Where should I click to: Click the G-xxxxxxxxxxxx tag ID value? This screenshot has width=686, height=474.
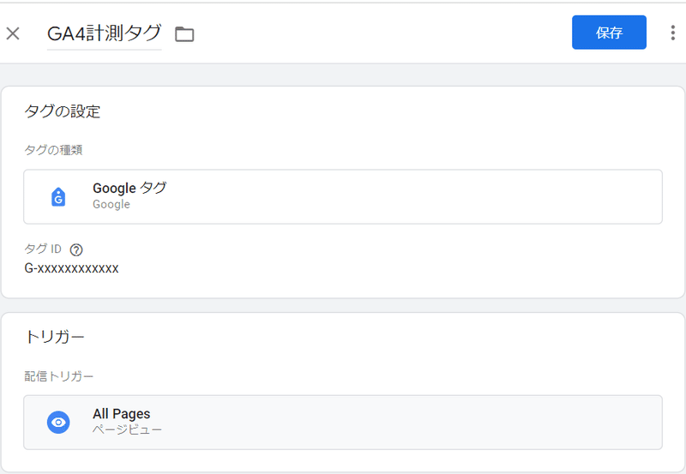pos(71,268)
